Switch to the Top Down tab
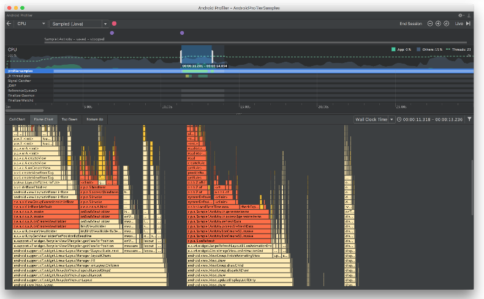484x299 pixels. click(69, 119)
